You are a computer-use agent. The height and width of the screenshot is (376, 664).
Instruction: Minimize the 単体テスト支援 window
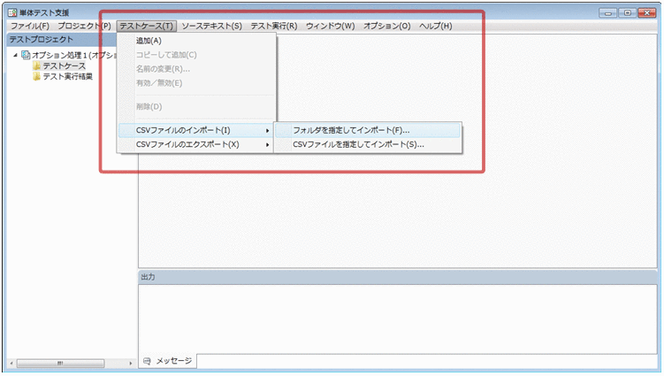click(x=607, y=13)
